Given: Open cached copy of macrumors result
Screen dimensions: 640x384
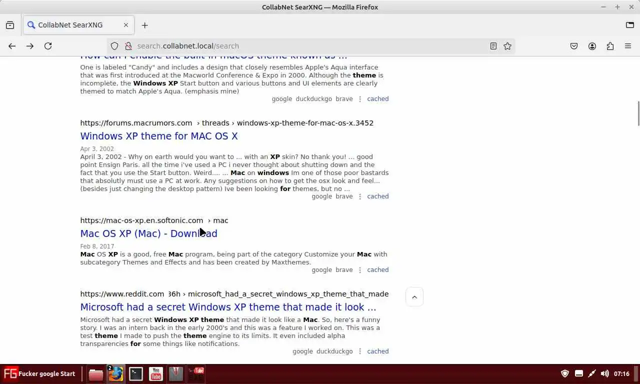Looking at the screenshot, I should coord(377,196).
